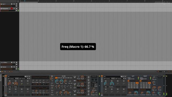Click the Glide knob

[x=96, y=85]
